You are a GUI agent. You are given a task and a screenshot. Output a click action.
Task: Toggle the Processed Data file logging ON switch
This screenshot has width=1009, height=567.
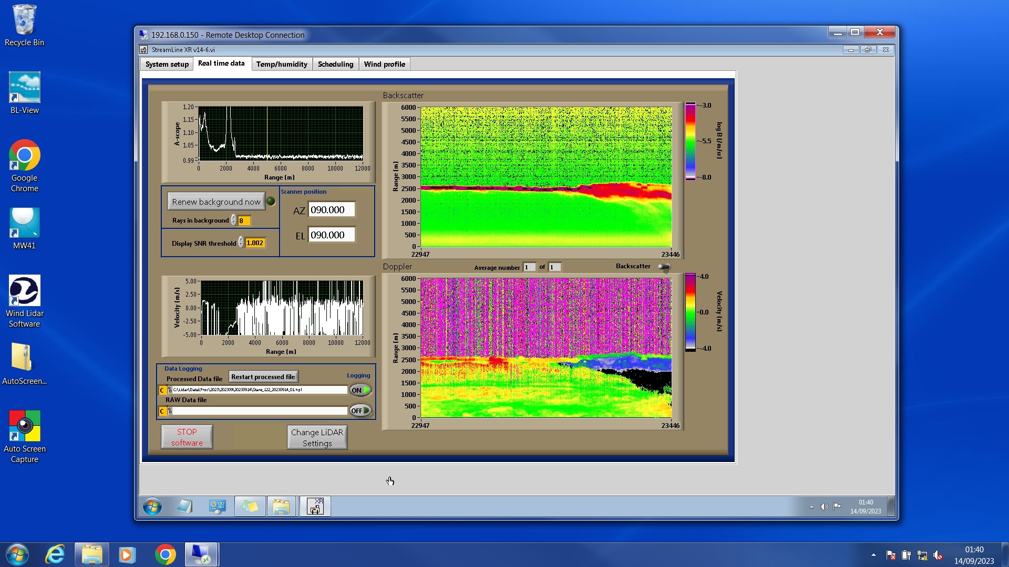[x=361, y=390]
